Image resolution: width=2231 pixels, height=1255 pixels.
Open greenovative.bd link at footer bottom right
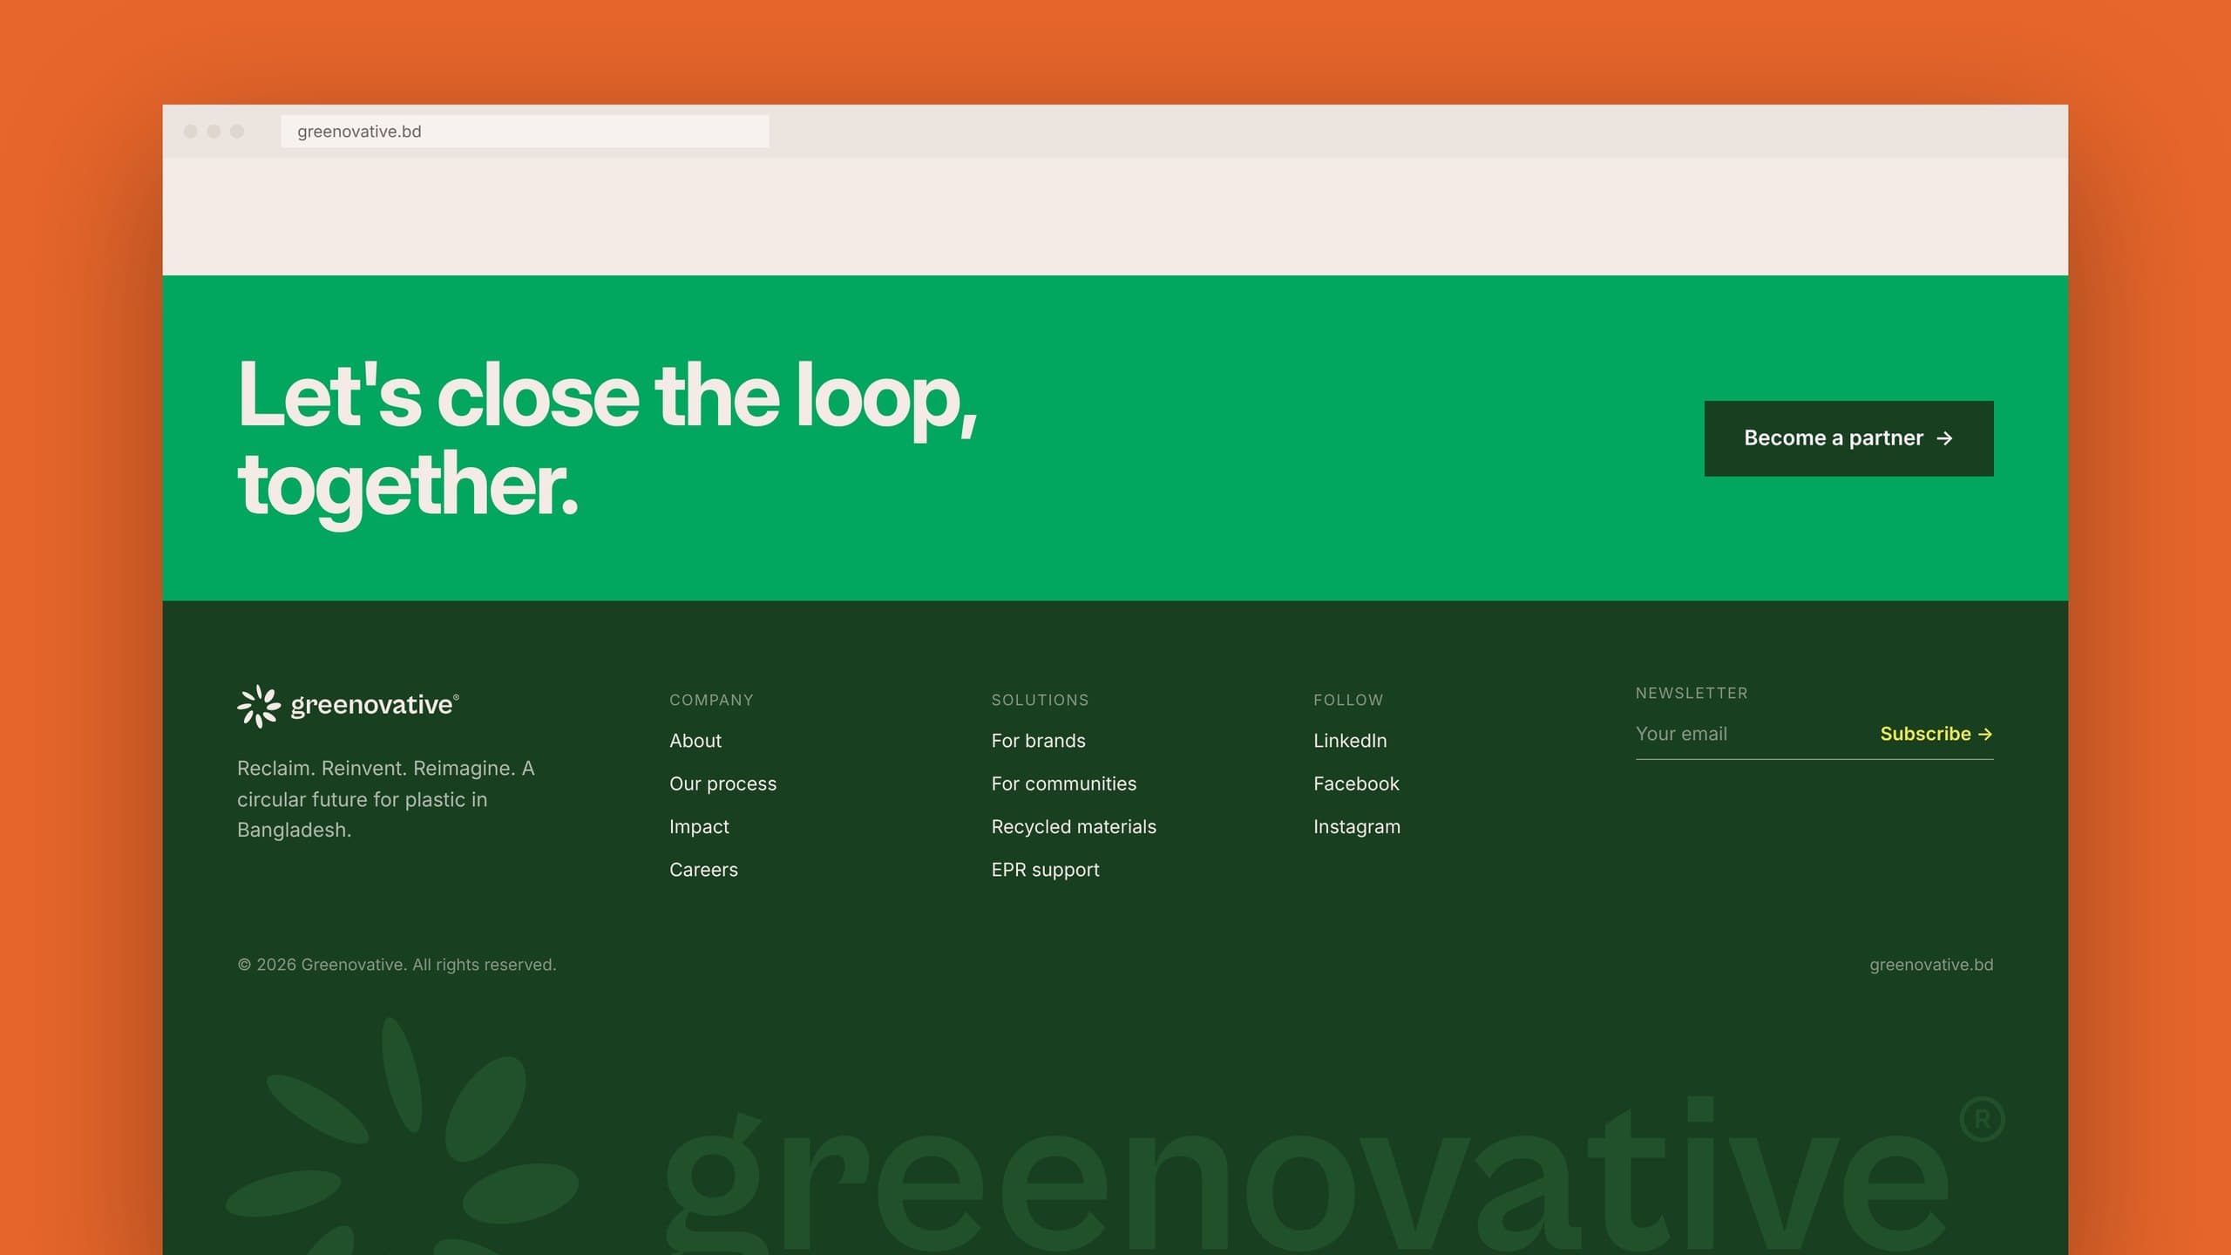point(1931,965)
